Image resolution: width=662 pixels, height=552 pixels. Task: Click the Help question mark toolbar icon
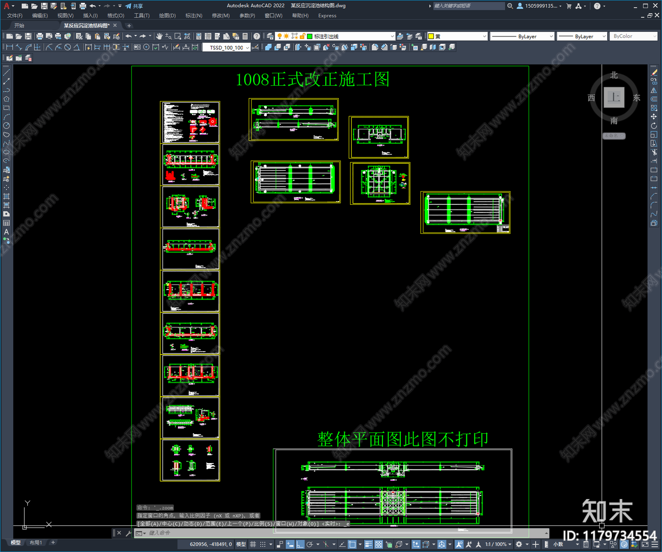tap(257, 36)
